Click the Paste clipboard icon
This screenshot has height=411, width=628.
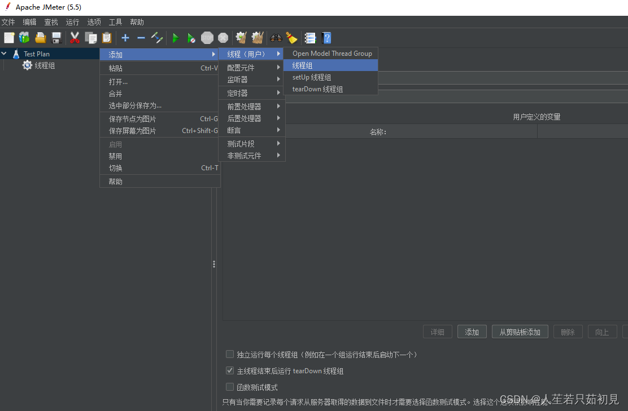(107, 38)
